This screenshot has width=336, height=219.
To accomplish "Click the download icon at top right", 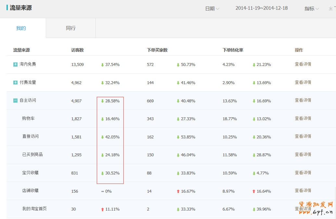I will (x=331, y=8).
